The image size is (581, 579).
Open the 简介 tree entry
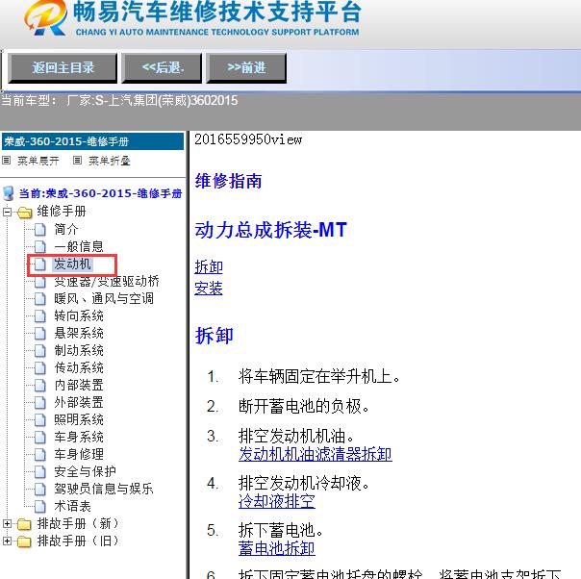[x=66, y=229]
